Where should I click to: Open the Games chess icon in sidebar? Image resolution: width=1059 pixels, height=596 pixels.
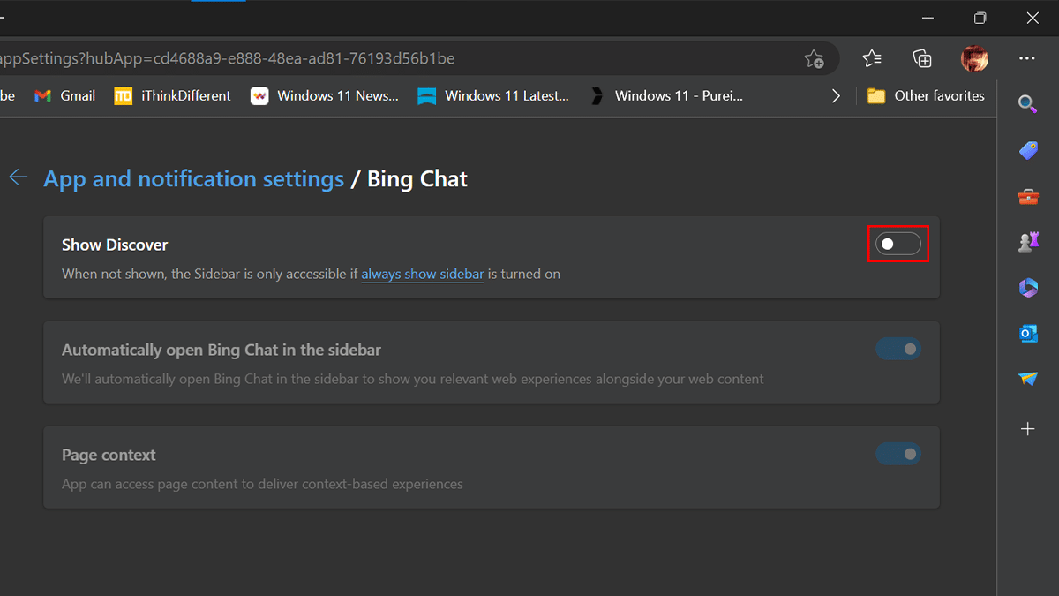point(1027,243)
